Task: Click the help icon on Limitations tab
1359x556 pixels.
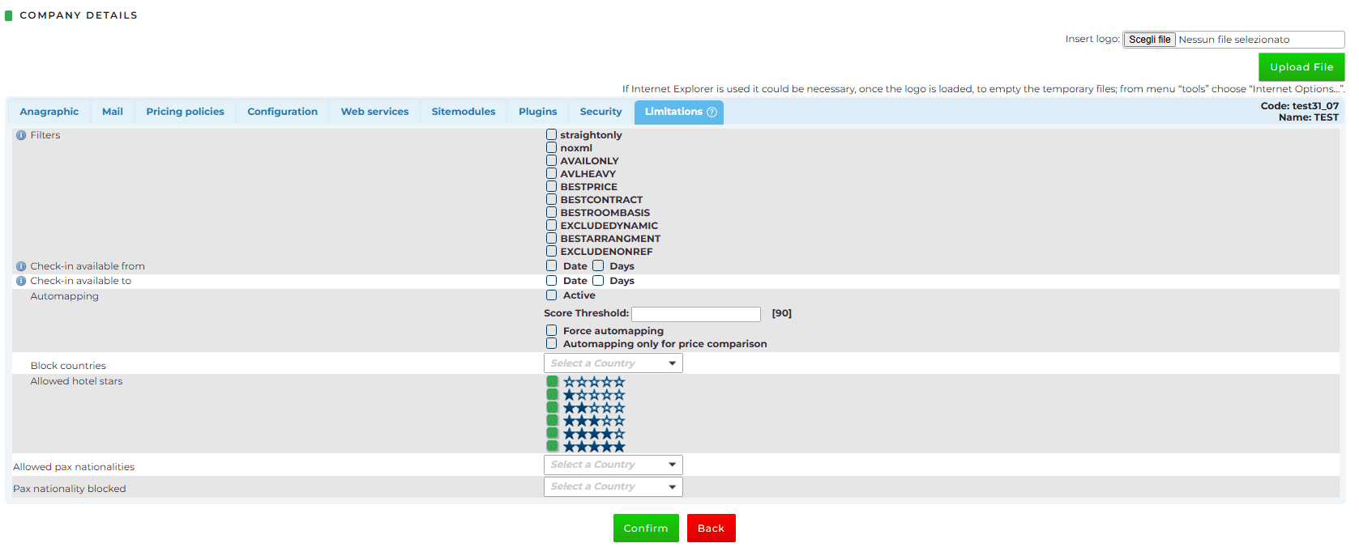Action: (712, 112)
